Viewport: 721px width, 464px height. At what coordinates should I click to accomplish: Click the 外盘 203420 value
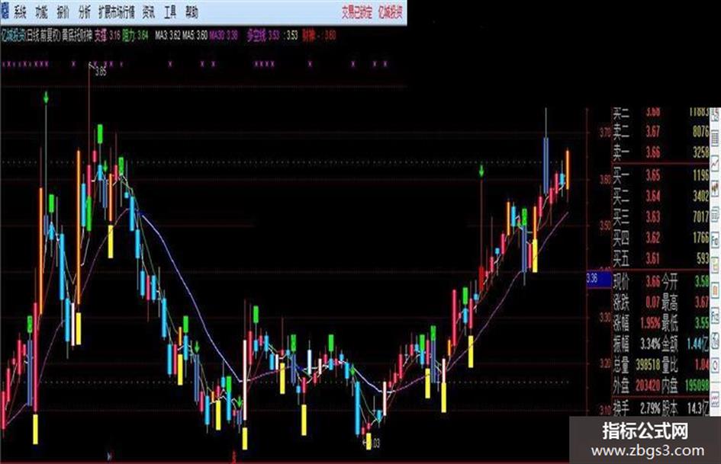tap(637, 386)
